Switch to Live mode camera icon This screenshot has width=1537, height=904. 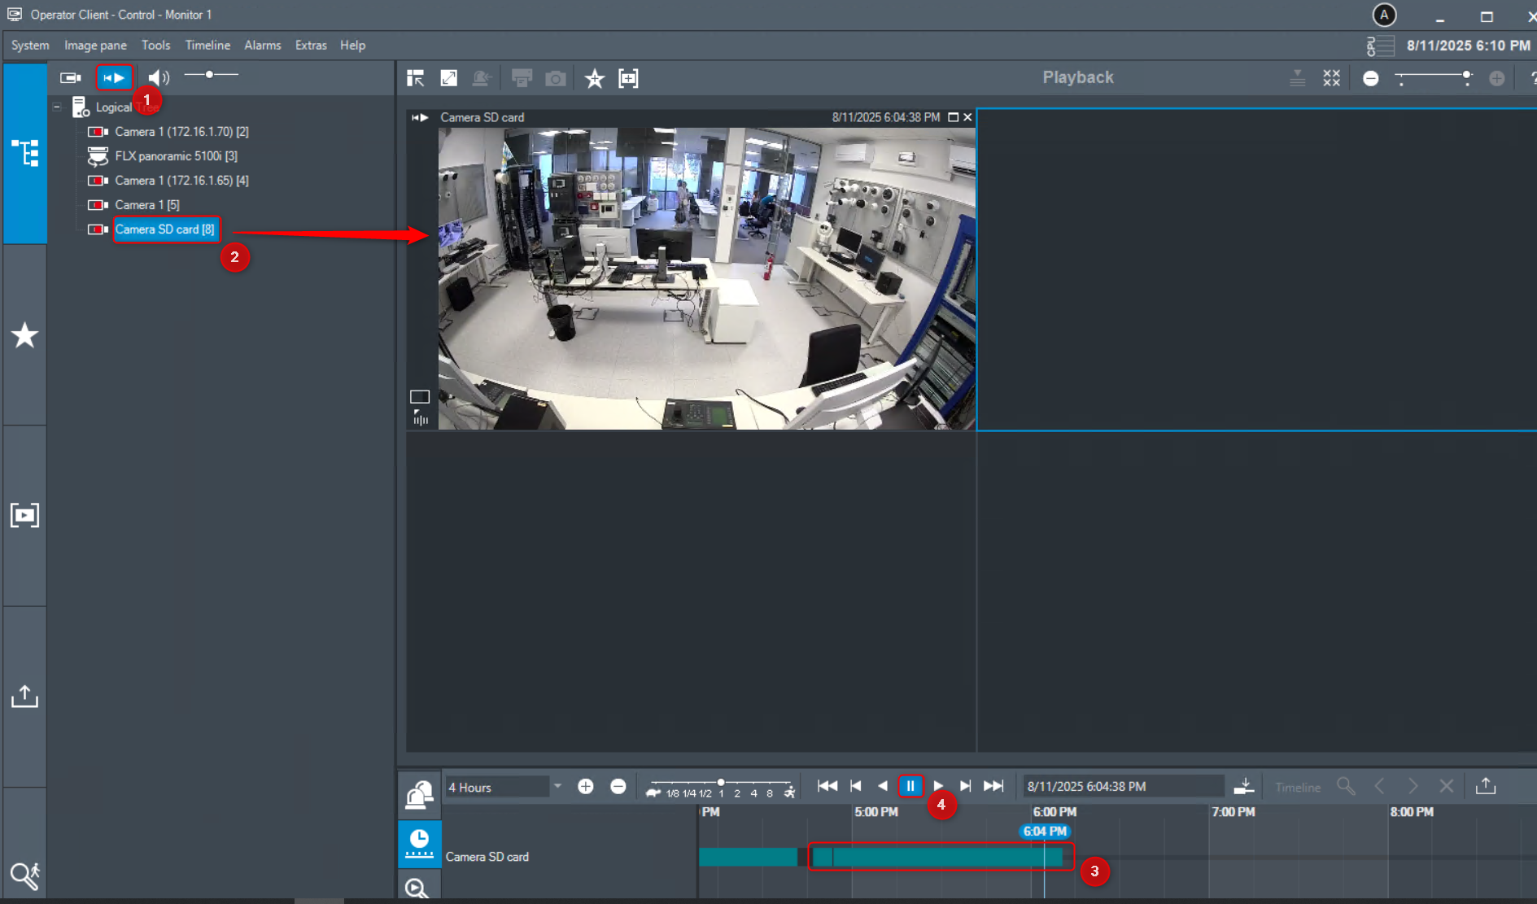[x=71, y=78]
